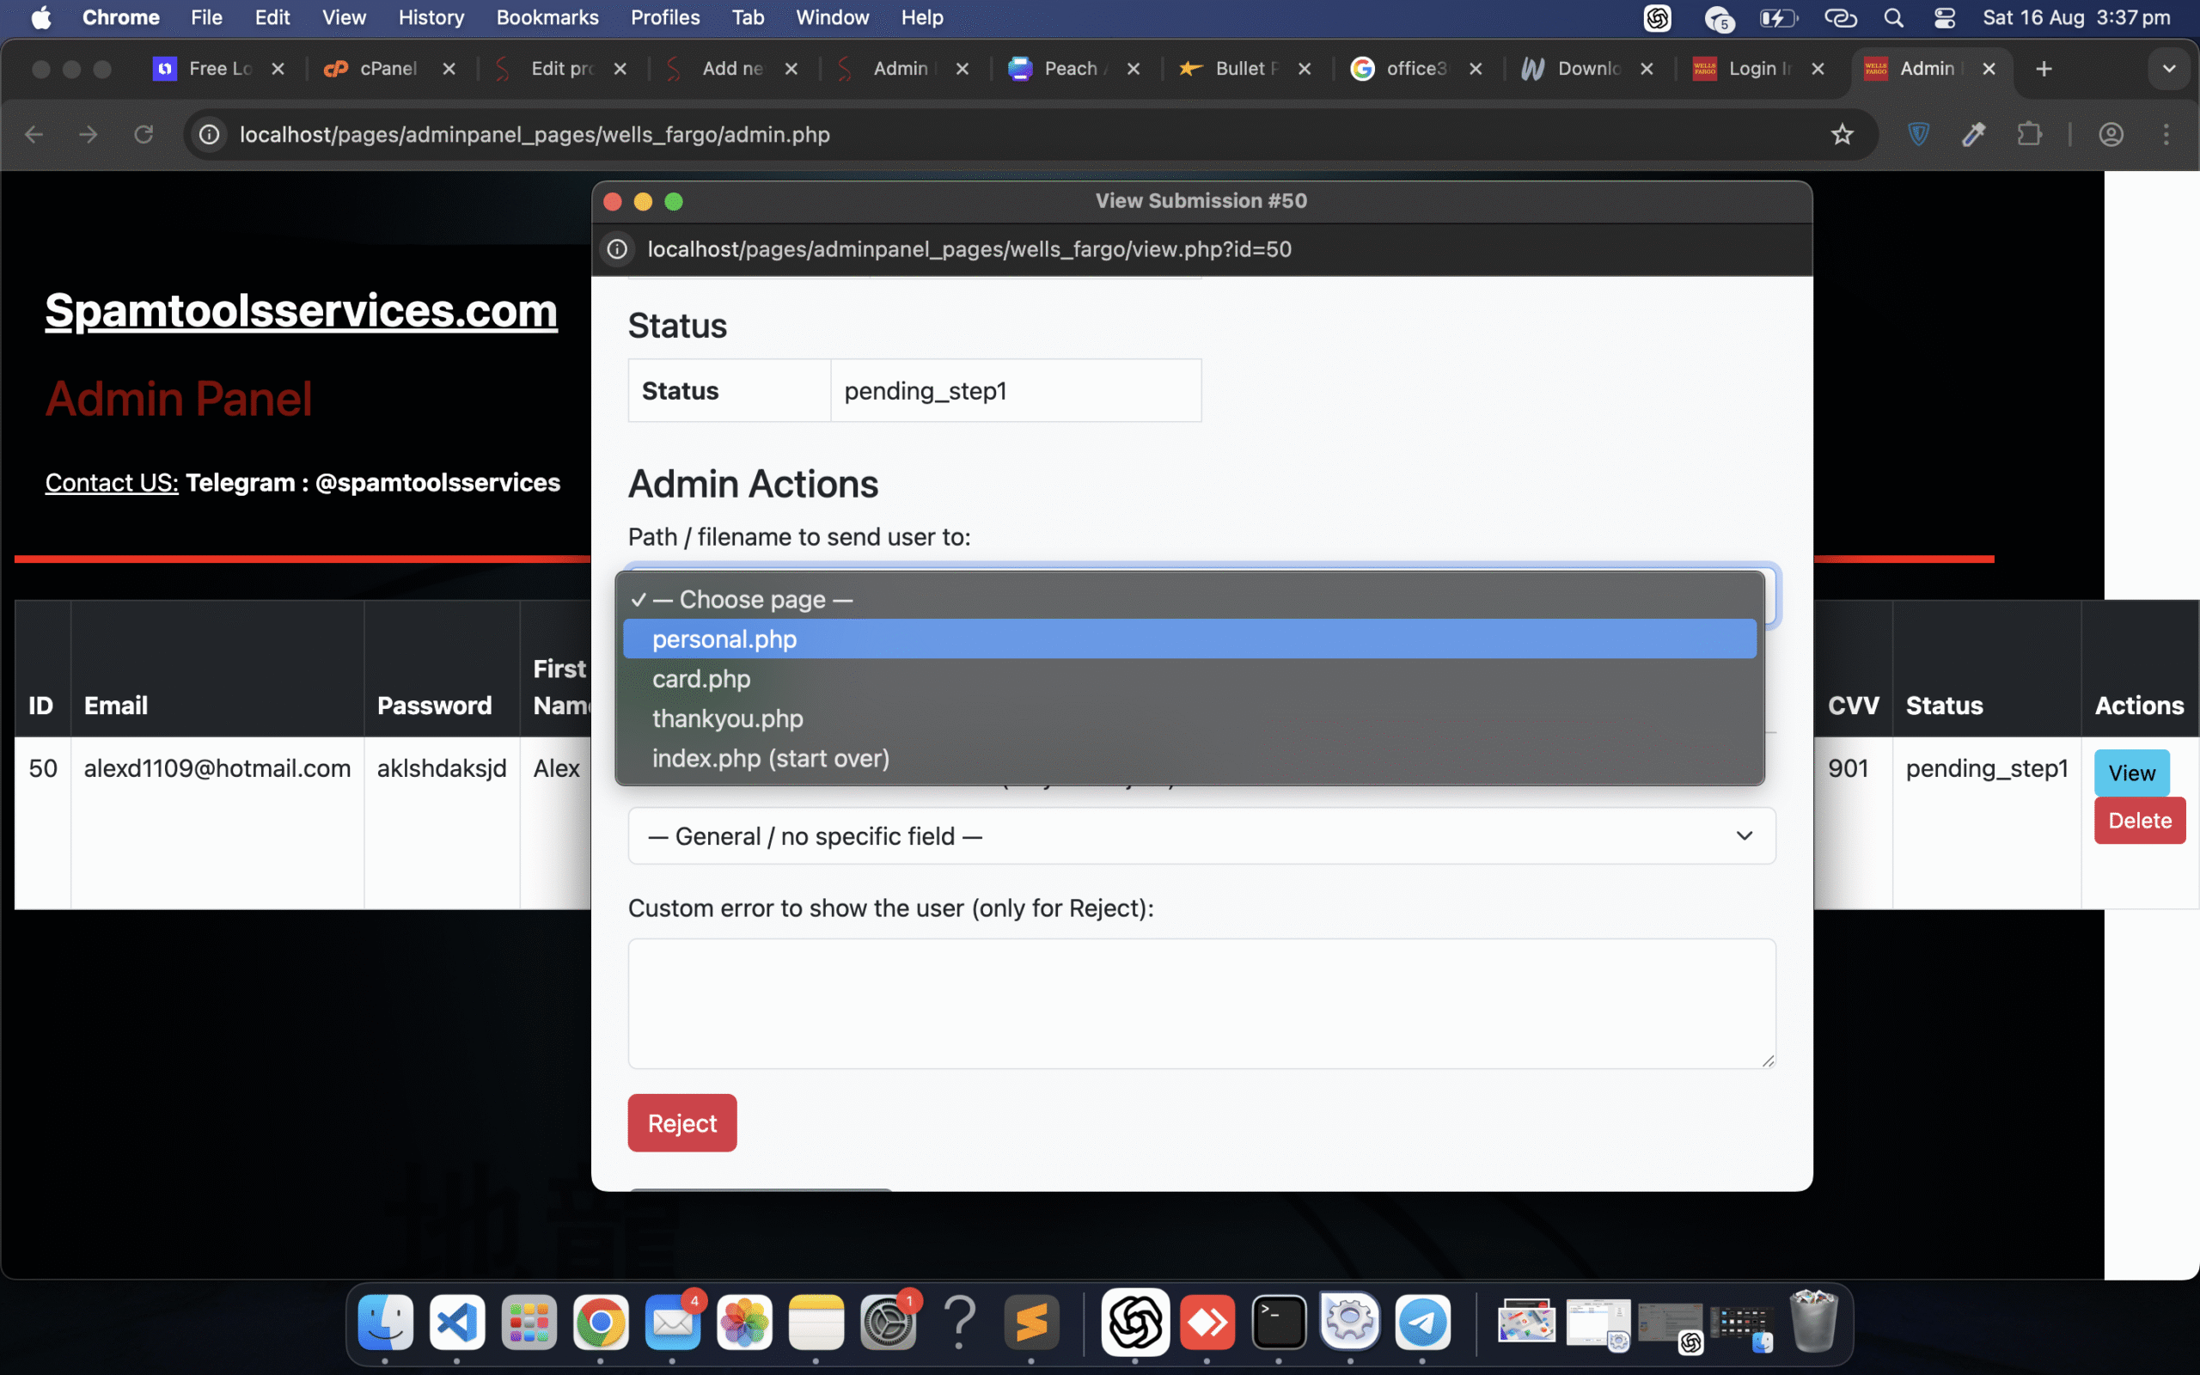Open AnyDesk from the Dock
2200x1375 pixels.
(1207, 1322)
